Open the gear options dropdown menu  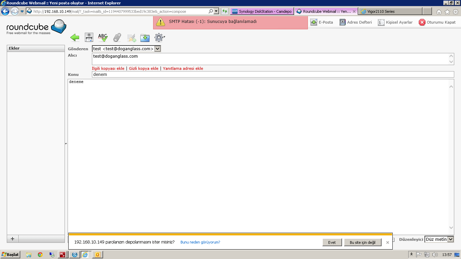[x=160, y=37]
